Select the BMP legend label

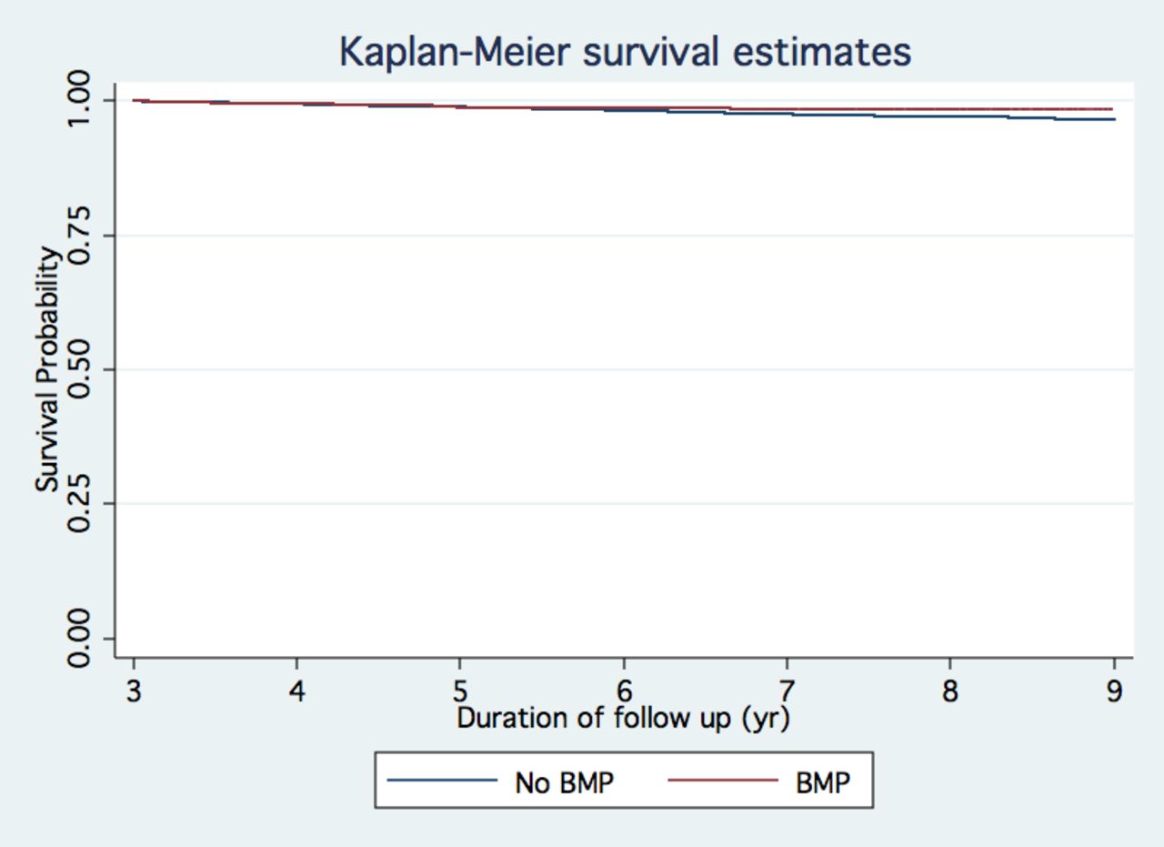click(x=822, y=781)
